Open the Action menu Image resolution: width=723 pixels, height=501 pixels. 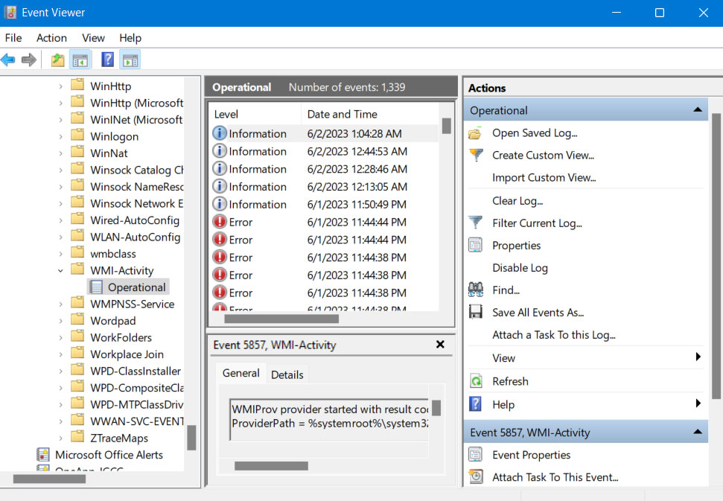click(51, 38)
